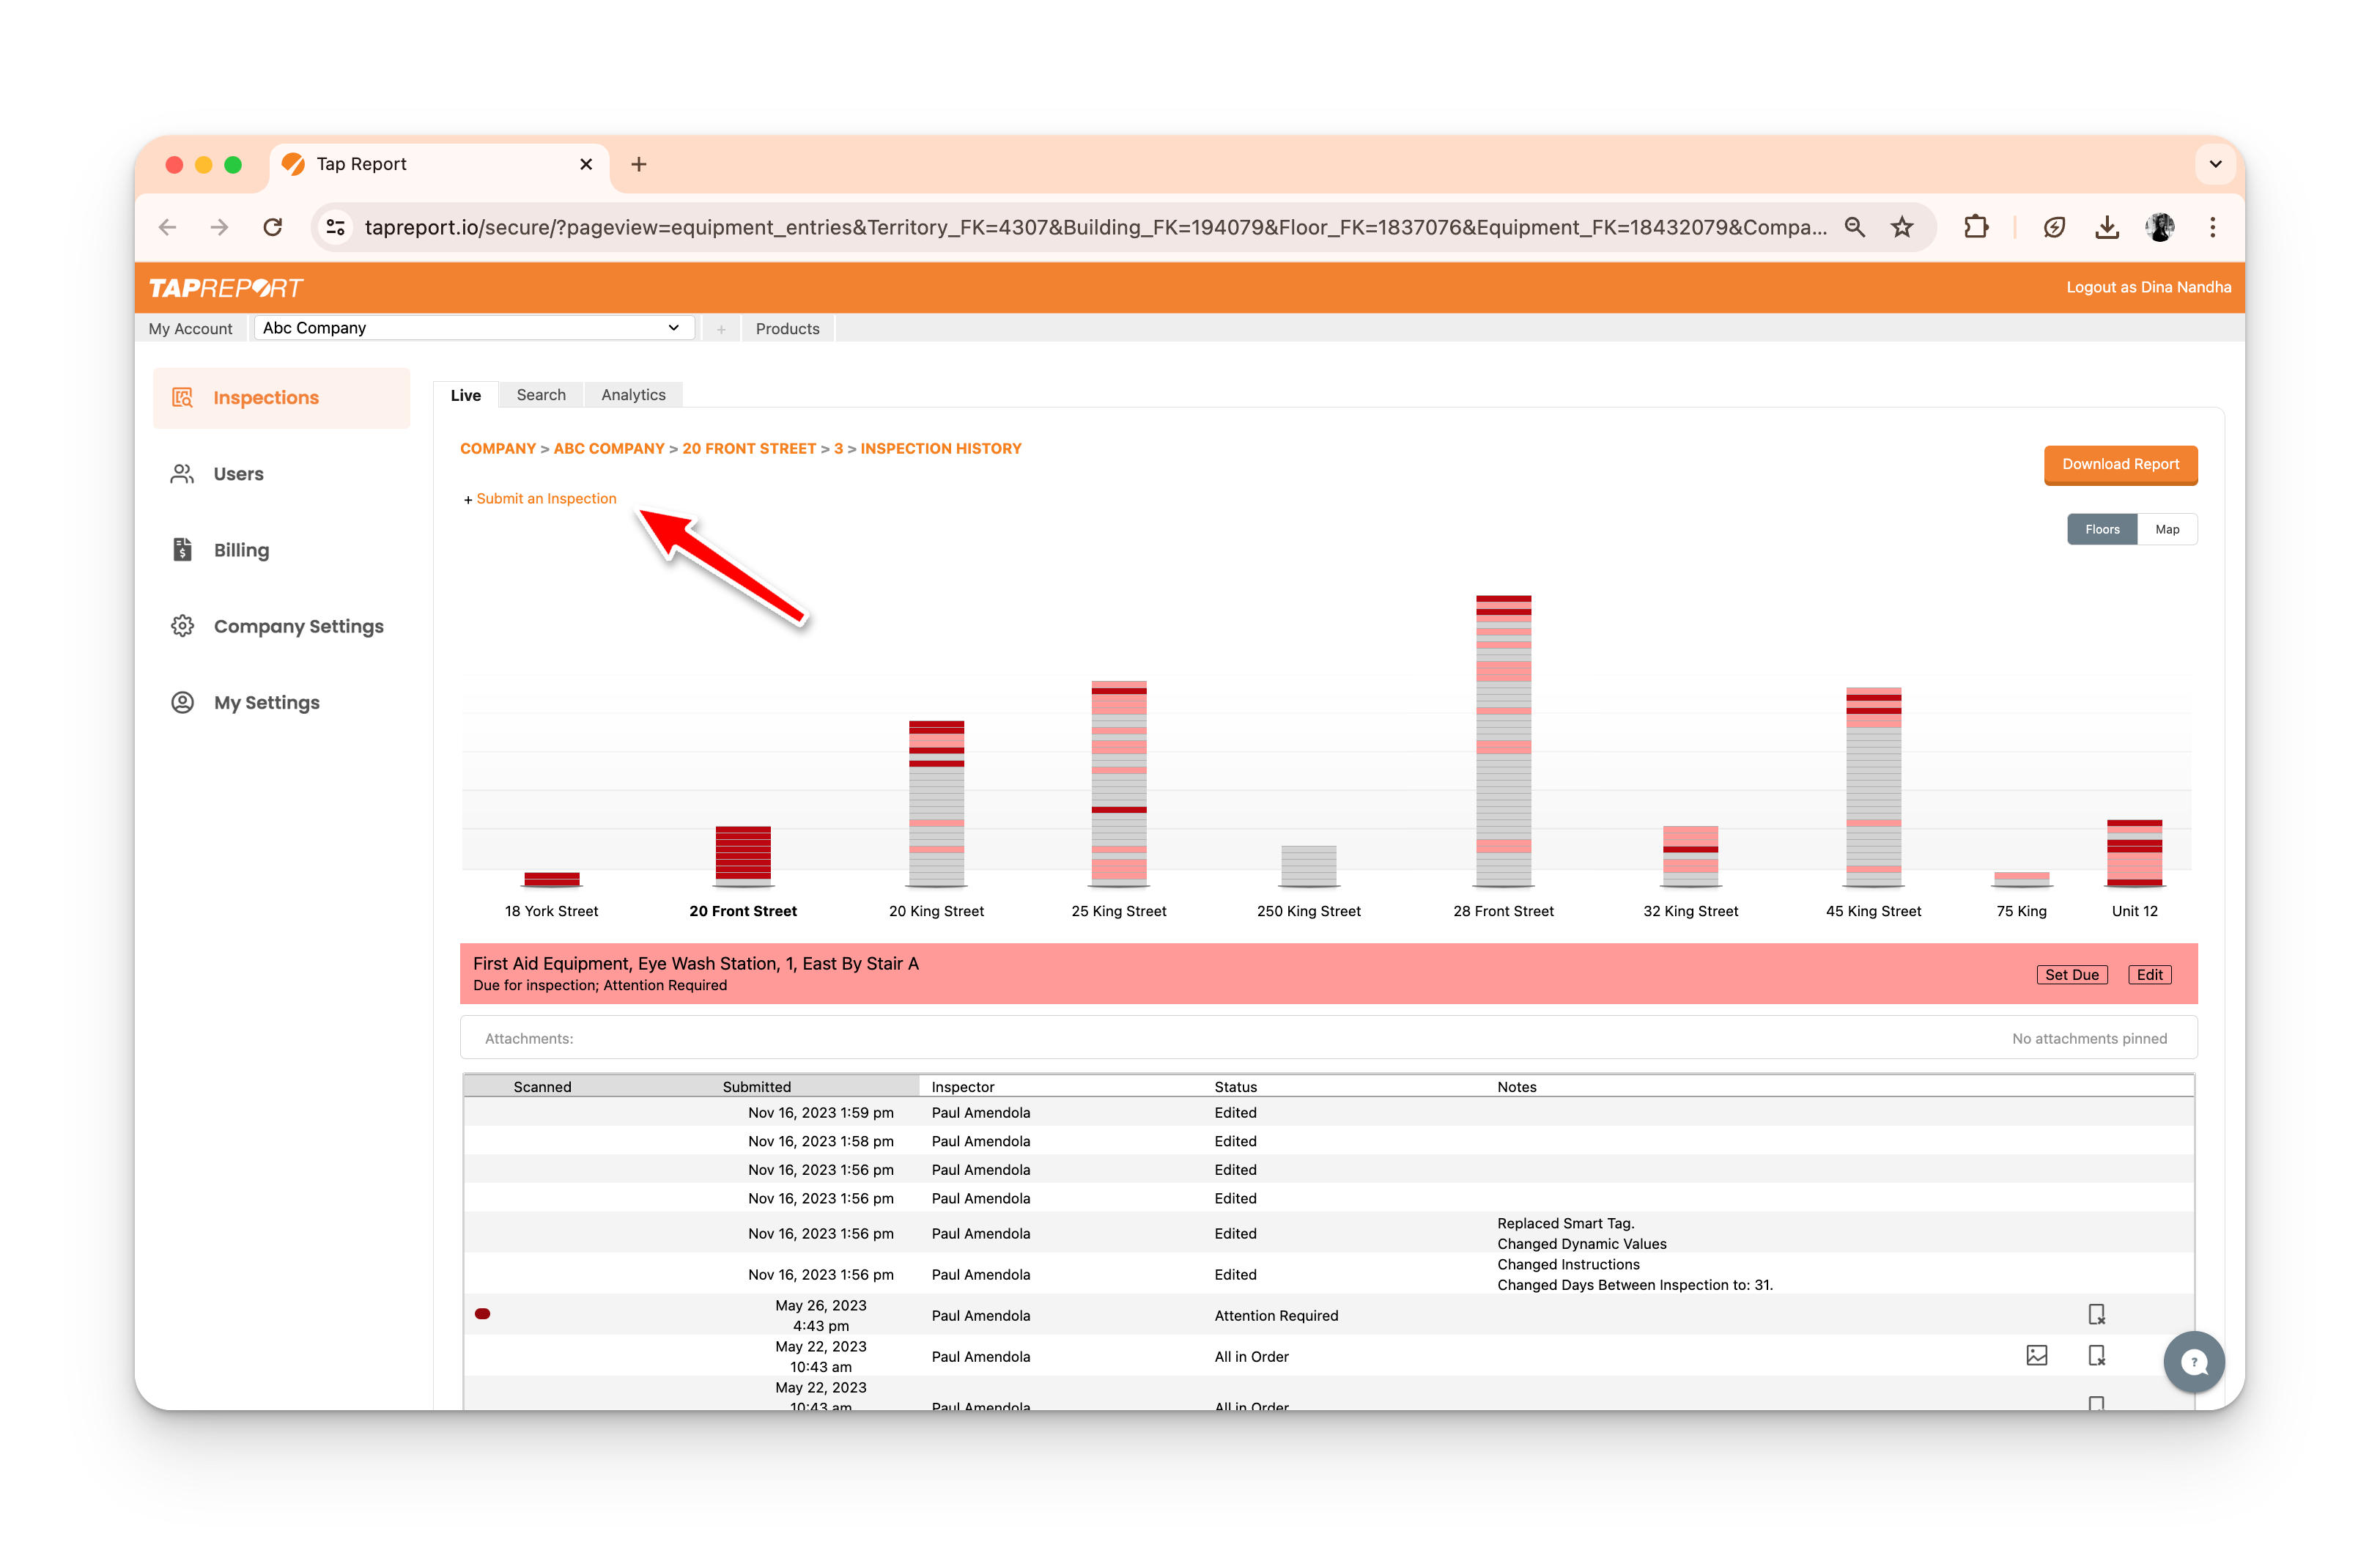Click the Users sidebar icon
Image resolution: width=2380 pixels, height=1545 pixels.
coord(182,474)
